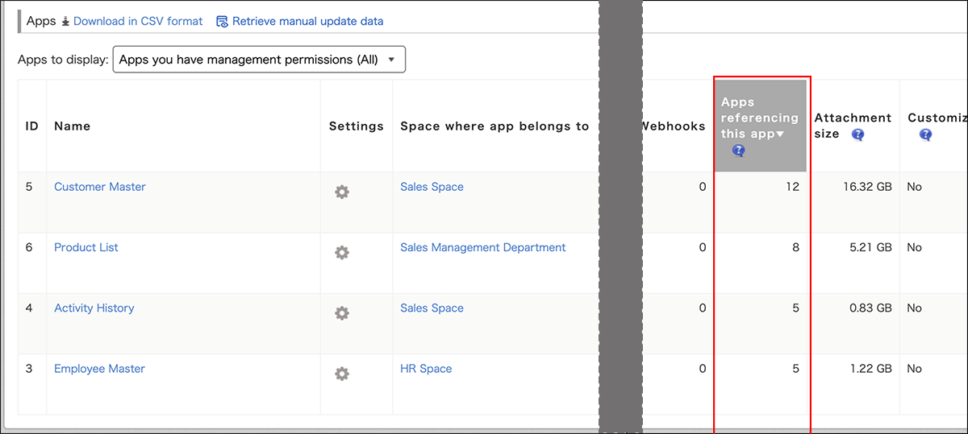The width and height of the screenshot is (968, 434).
Task: Open the Activity History app link
Action: click(94, 308)
